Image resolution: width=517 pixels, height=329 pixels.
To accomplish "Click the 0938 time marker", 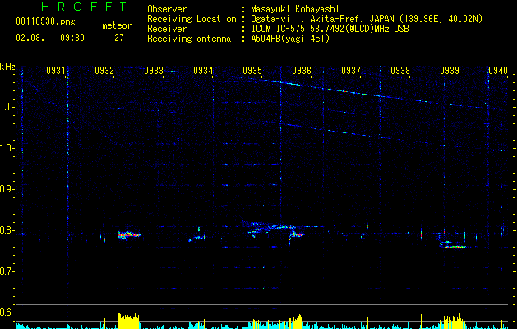I will point(400,71).
